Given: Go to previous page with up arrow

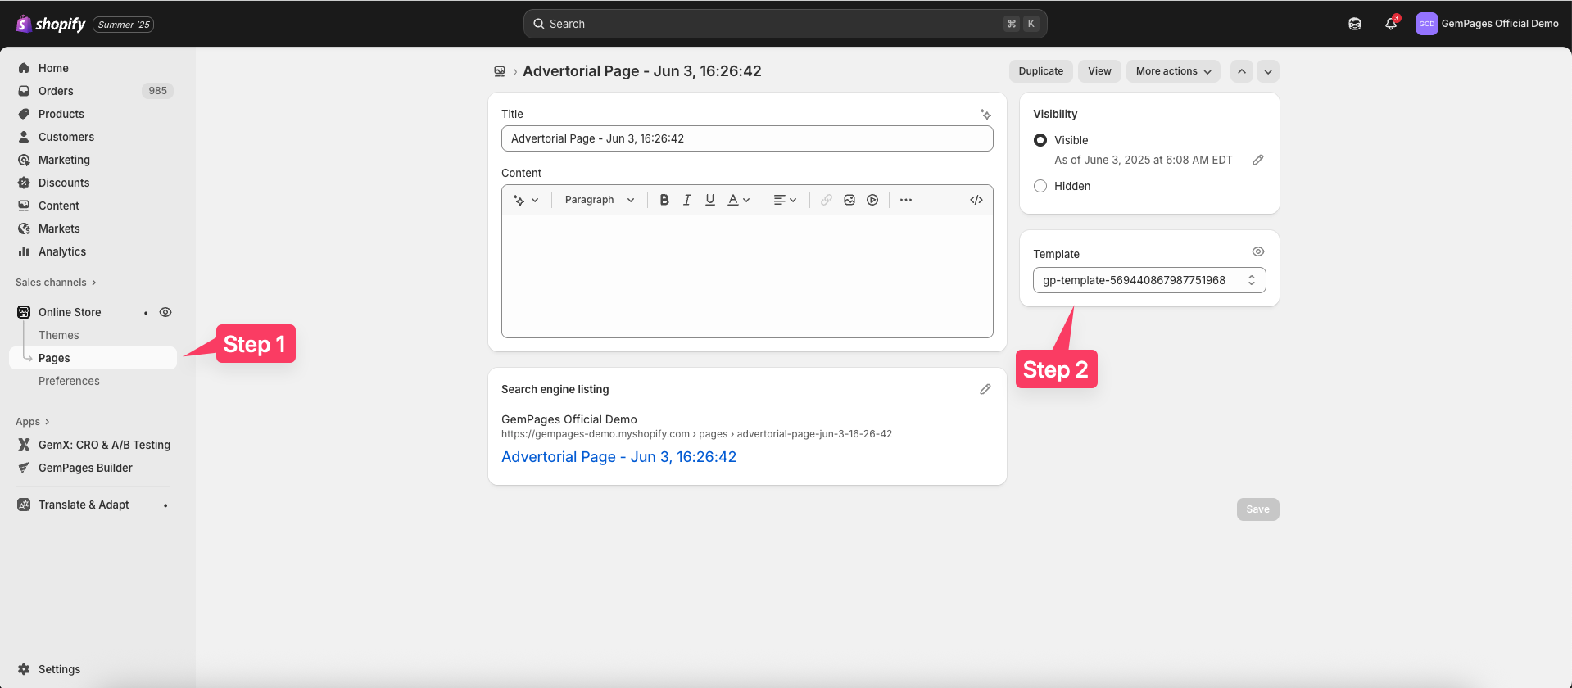Looking at the screenshot, I should click(x=1242, y=71).
